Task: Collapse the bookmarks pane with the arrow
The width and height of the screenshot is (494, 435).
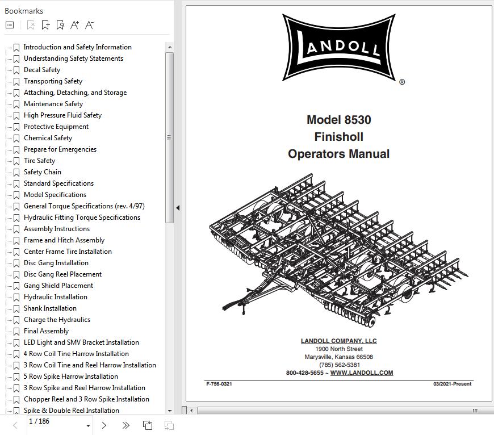Action: pos(178,208)
